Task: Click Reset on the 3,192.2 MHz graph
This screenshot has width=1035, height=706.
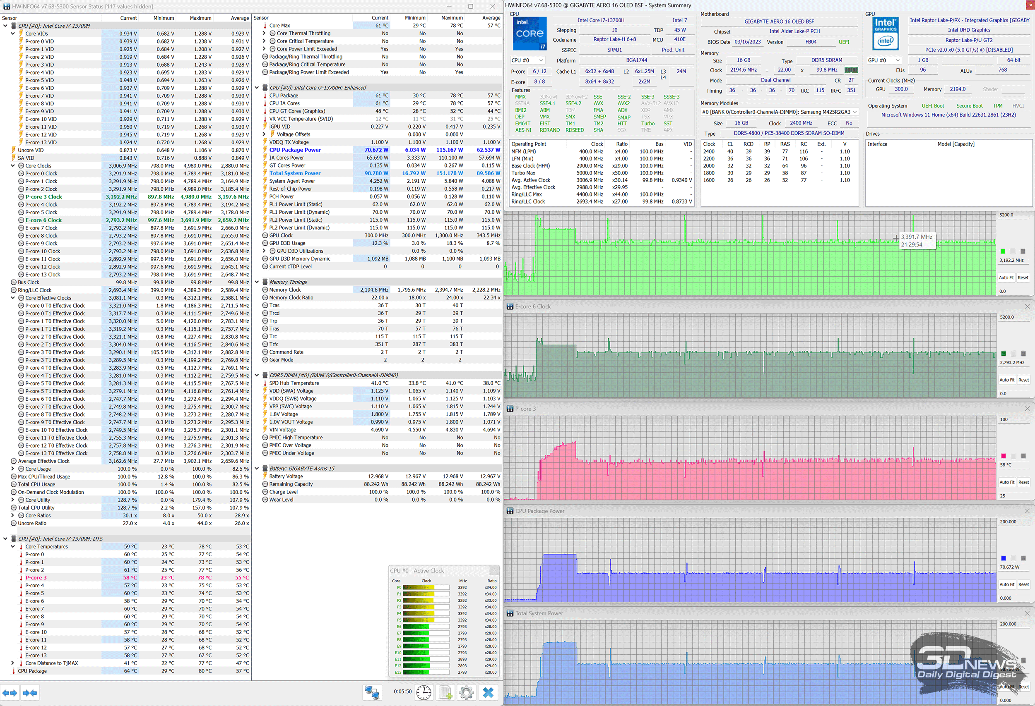Action: (x=1023, y=278)
